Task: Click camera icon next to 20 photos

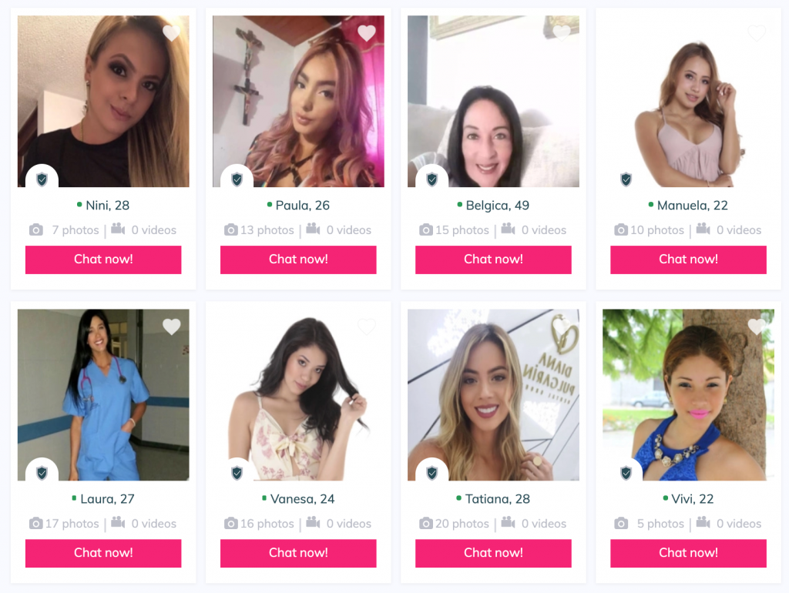Action: (x=425, y=524)
